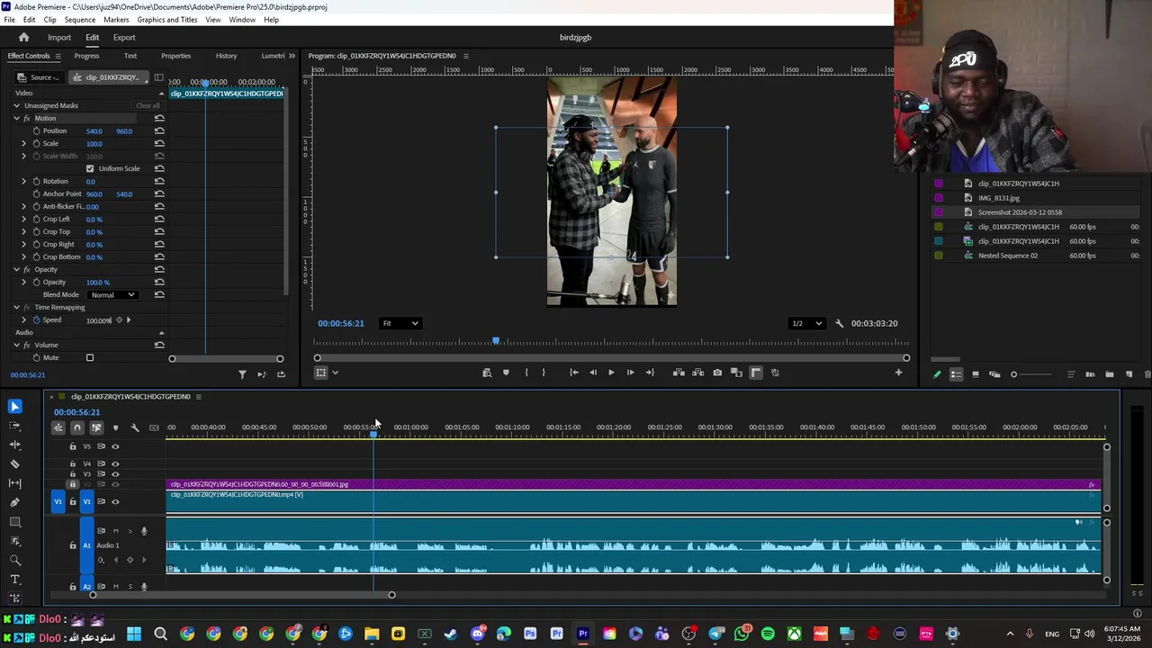Viewport: 1152px width, 648px height.
Task: Collapse the Motion effect section
Action: click(16, 119)
